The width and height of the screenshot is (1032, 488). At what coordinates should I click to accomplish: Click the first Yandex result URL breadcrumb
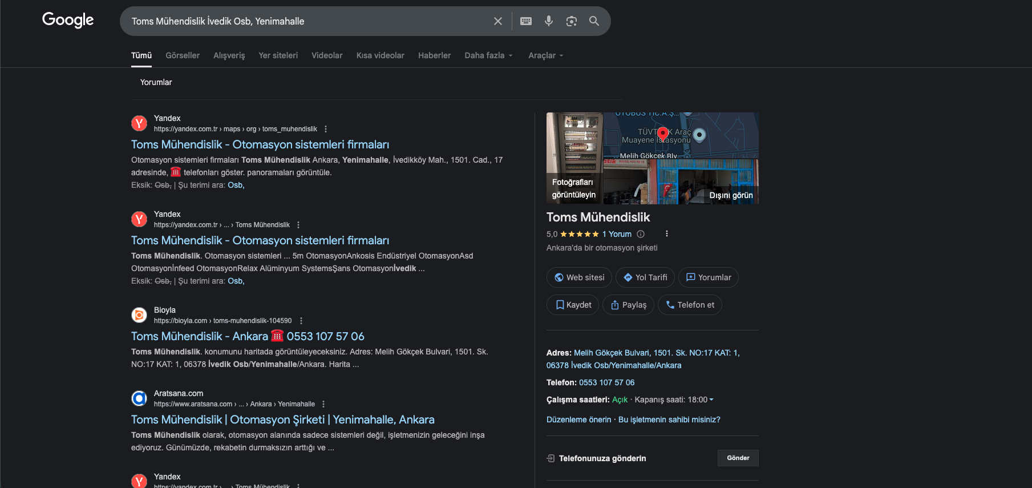(x=236, y=129)
